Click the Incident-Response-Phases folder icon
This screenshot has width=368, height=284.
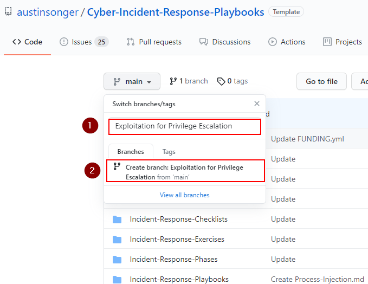117,260
